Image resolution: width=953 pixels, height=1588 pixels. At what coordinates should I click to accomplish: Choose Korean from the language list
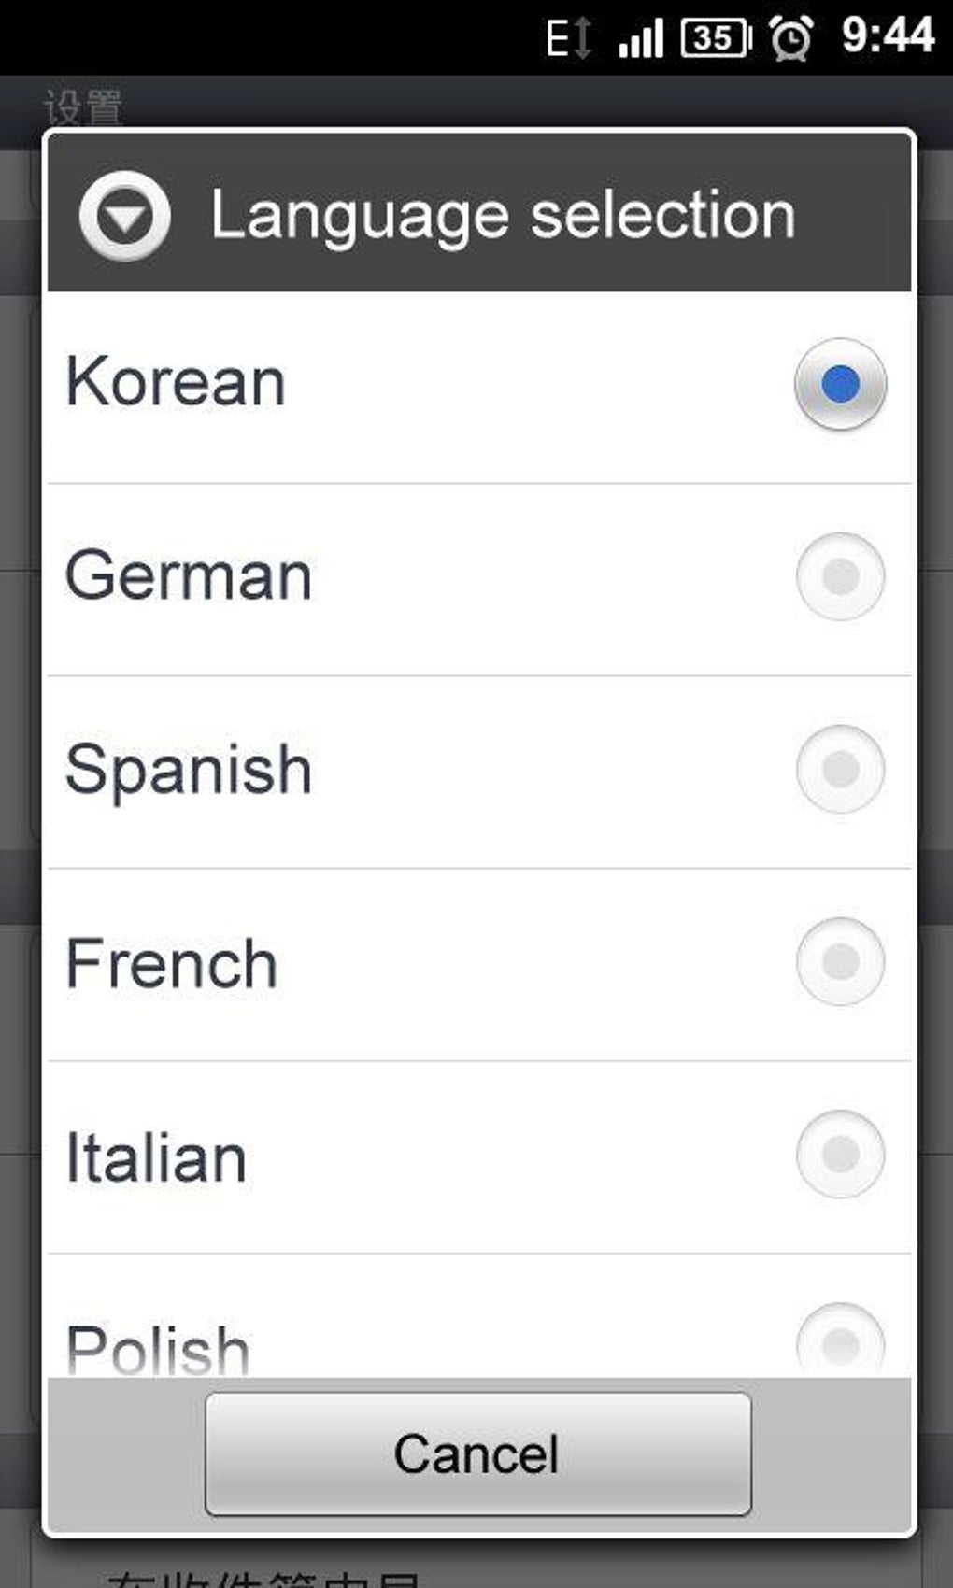point(176,383)
